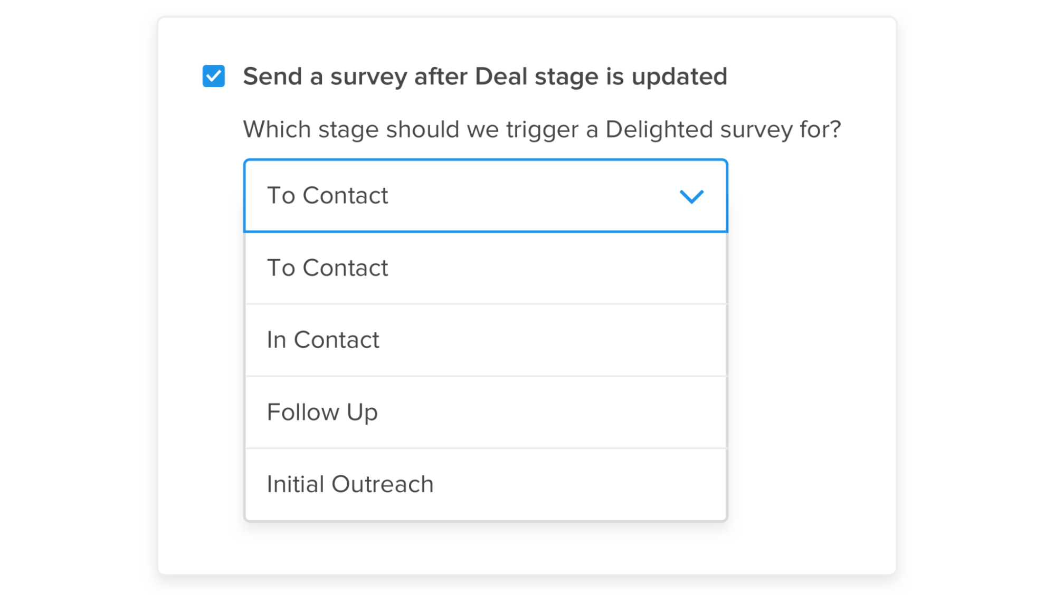The width and height of the screenshot is (1055, 612).
Task: Click the 'Which stage should we trigger' question text
Action: coord(541,129)
